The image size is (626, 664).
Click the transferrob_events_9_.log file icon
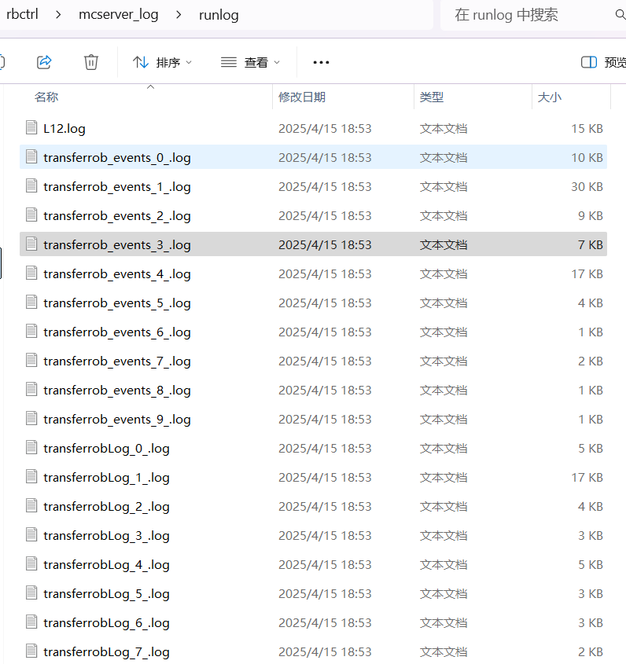pos(31,419)
